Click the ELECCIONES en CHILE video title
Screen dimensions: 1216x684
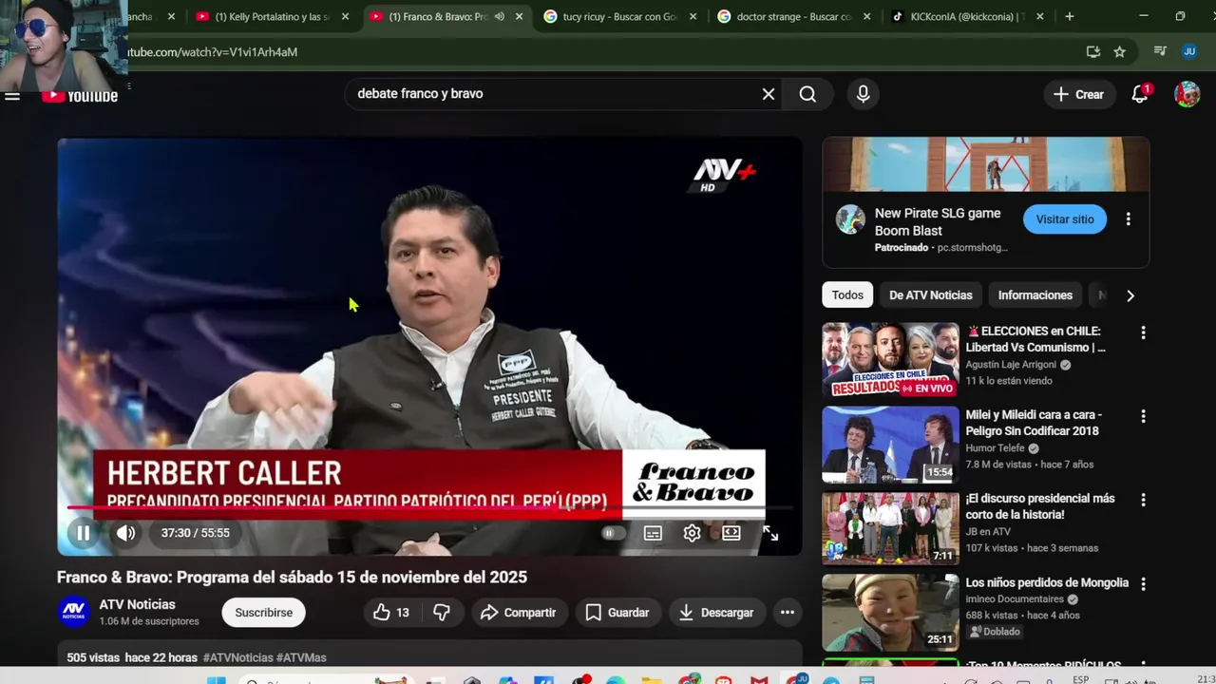click(x=1035, y=339)
